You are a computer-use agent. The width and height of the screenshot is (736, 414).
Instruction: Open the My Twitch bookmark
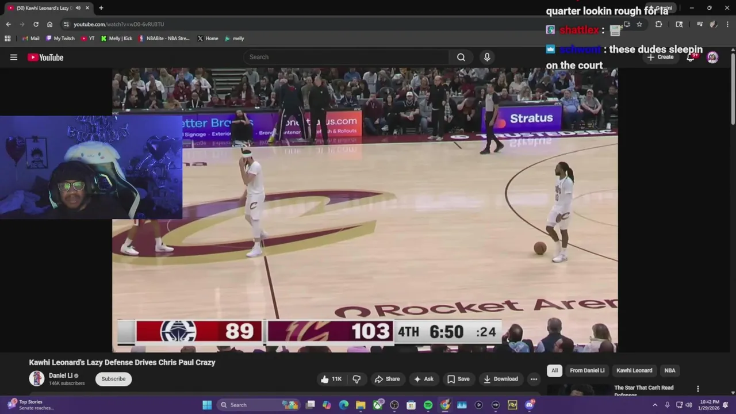tap(60, 39)
